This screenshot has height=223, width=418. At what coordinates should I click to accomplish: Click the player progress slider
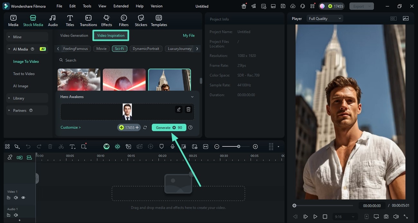pos(323,205)
